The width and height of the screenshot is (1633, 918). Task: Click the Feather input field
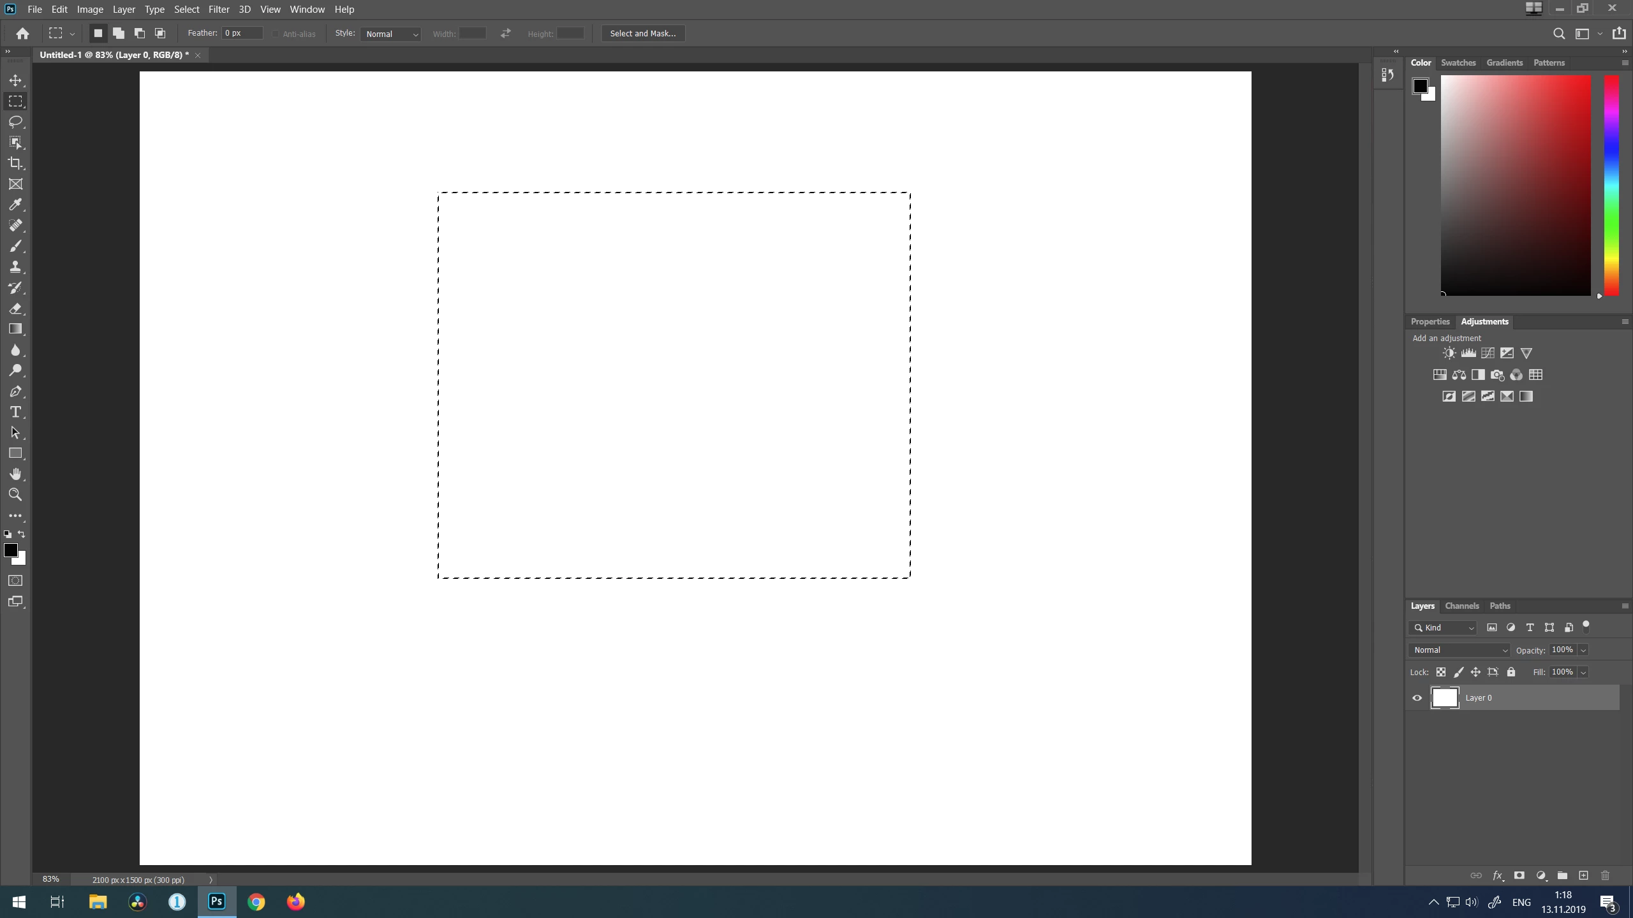pyautogui.click(x=242, y=33)
